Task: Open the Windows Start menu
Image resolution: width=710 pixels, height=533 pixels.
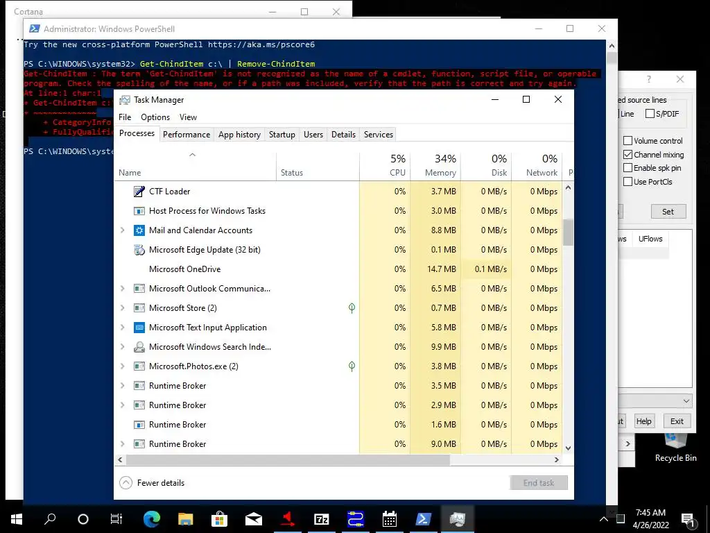Action: 17,519
